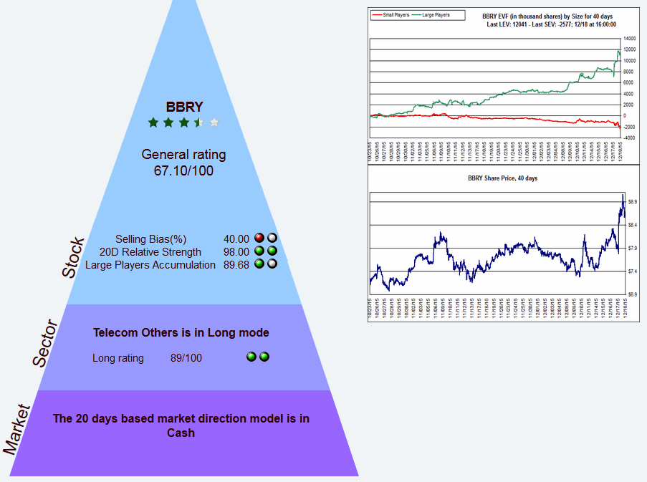Click white light for Large Players Accumulation
The image size is (647, 482).
tap(272, 264)
